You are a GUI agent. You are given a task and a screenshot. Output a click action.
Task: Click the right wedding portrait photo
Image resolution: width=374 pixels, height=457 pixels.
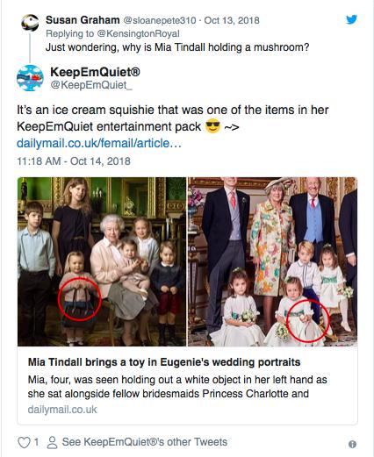(x=272, y=261)
